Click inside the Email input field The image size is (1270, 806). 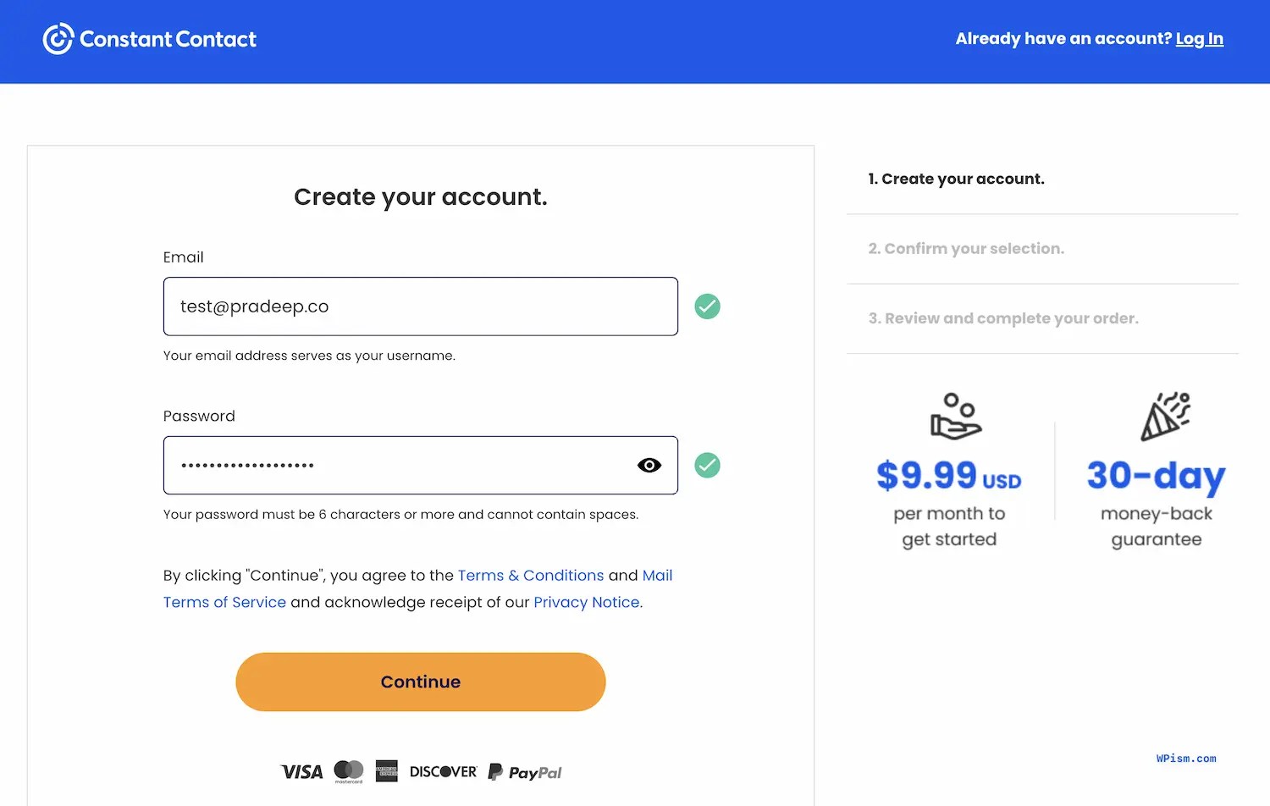pos(420,306)
